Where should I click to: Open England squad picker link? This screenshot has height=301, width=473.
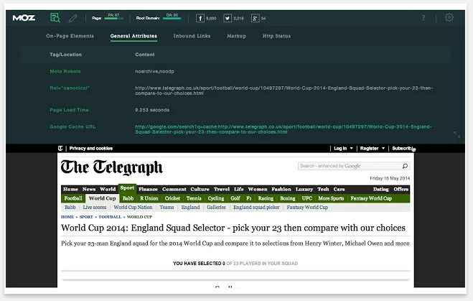point(256,208)
